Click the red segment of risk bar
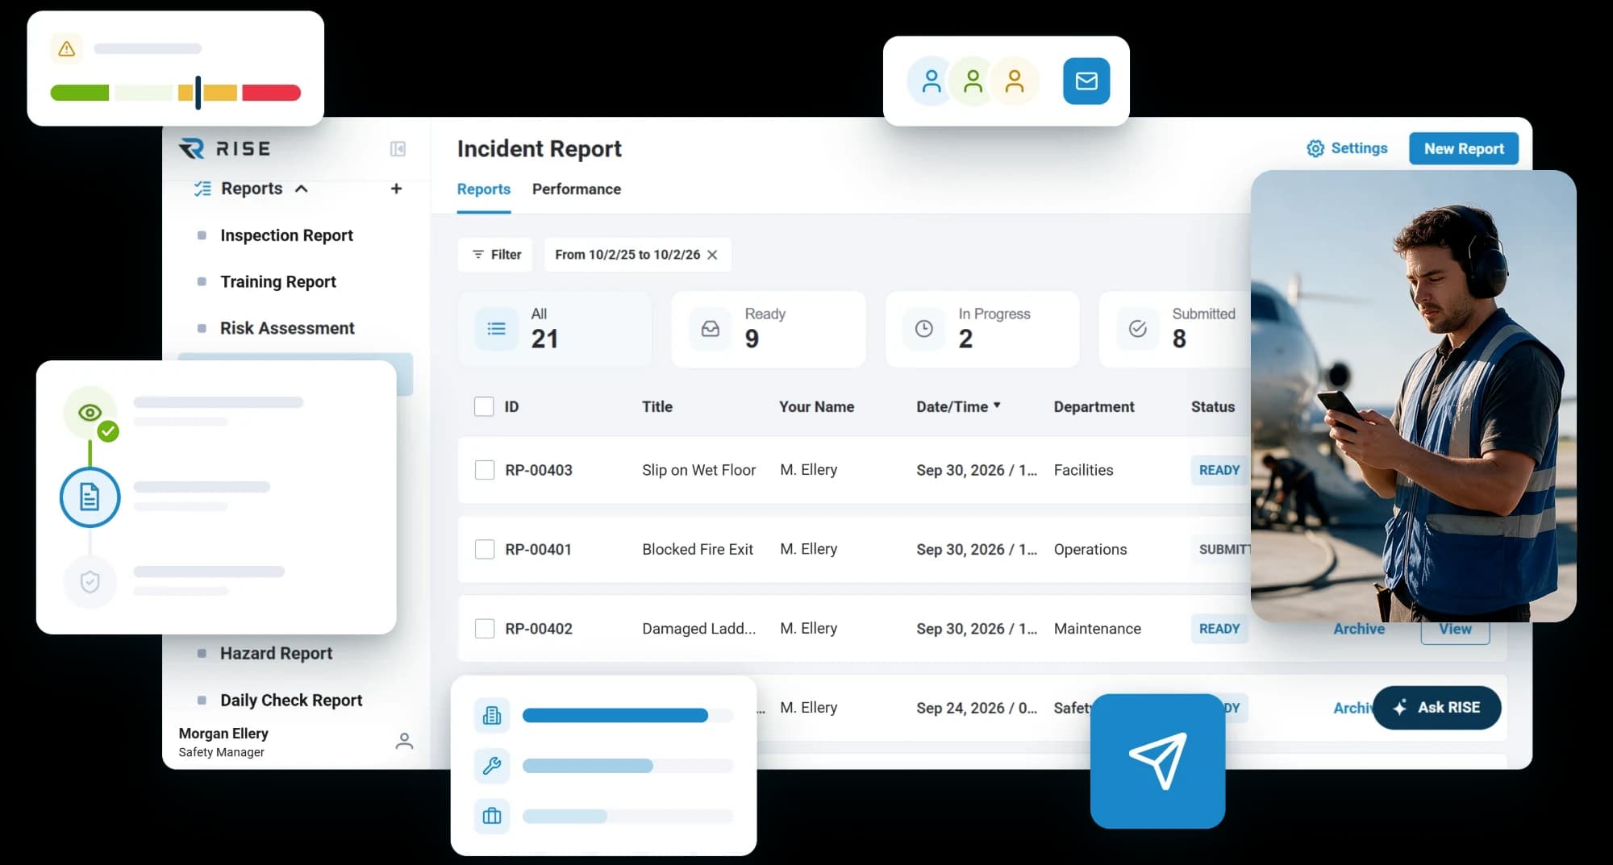Screen dimensions: 1613x865 tap(271, 93)
